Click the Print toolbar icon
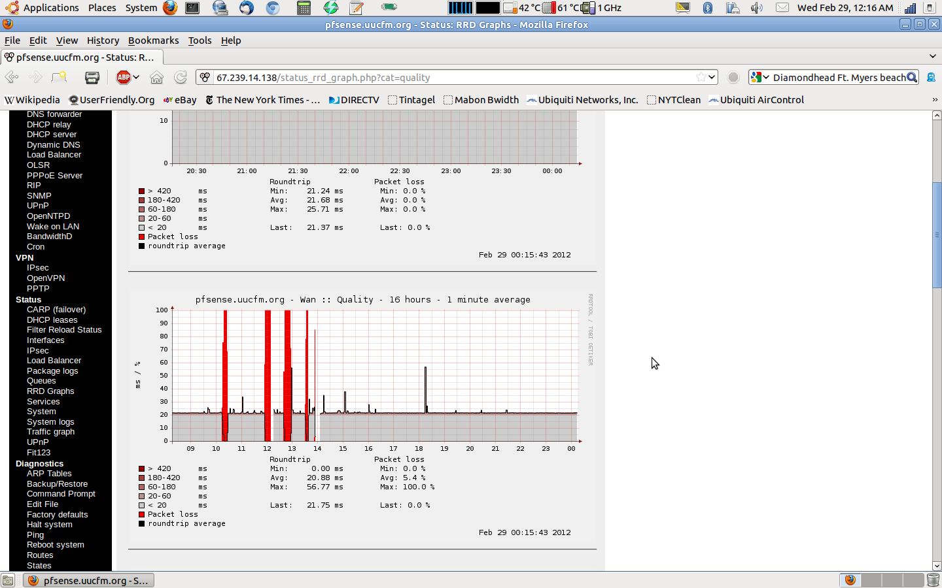This screenshot has height=588, width=942. coord(92,77)
